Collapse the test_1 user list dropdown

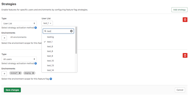click(x=47, y=23)
